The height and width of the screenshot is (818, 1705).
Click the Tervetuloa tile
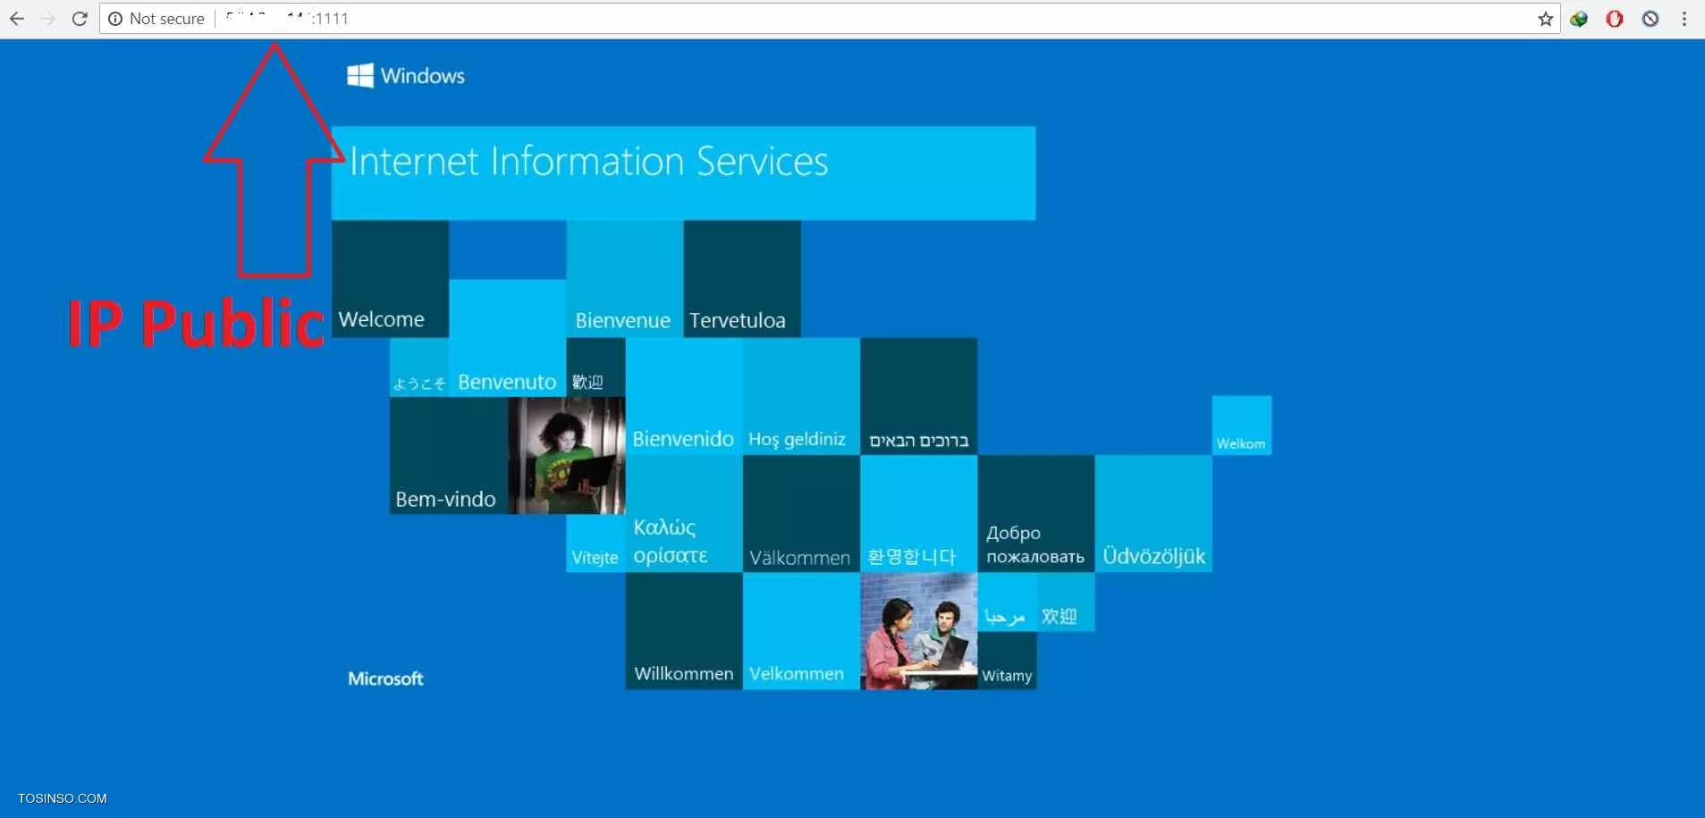[742, 279]
